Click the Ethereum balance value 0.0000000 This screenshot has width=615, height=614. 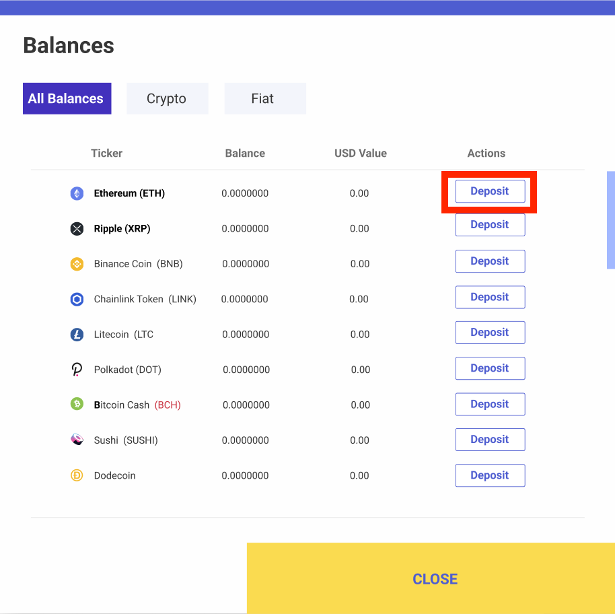pyautogui.click(x=245, y=193)
